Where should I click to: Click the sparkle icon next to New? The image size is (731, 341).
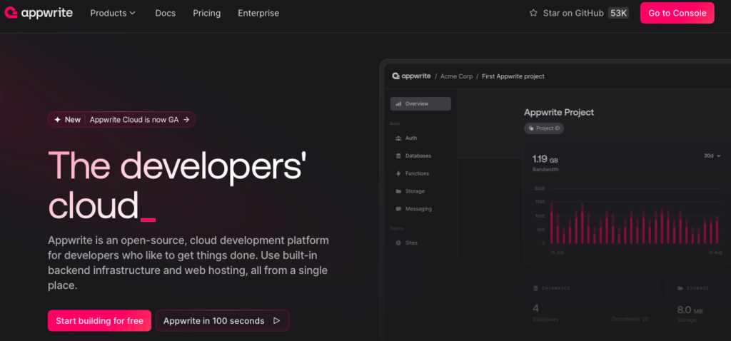click(57, 120)
